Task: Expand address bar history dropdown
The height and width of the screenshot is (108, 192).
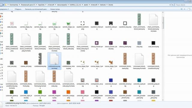Action: (x=170, y=5)
